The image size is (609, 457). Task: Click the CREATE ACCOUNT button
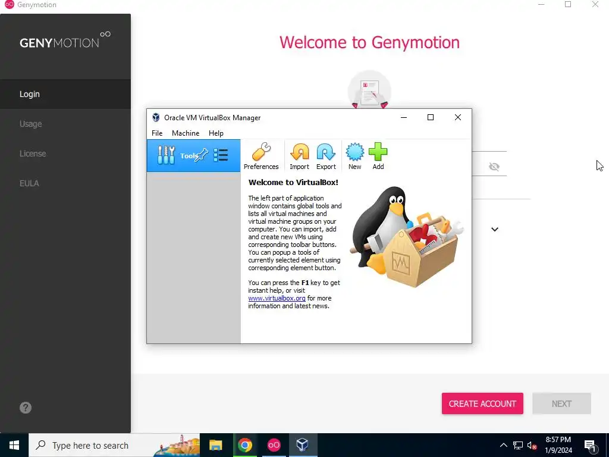[482, 403]
